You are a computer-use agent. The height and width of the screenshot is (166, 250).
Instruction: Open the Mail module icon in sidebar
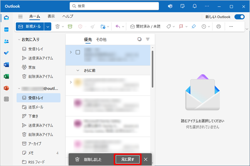[6, 18]
